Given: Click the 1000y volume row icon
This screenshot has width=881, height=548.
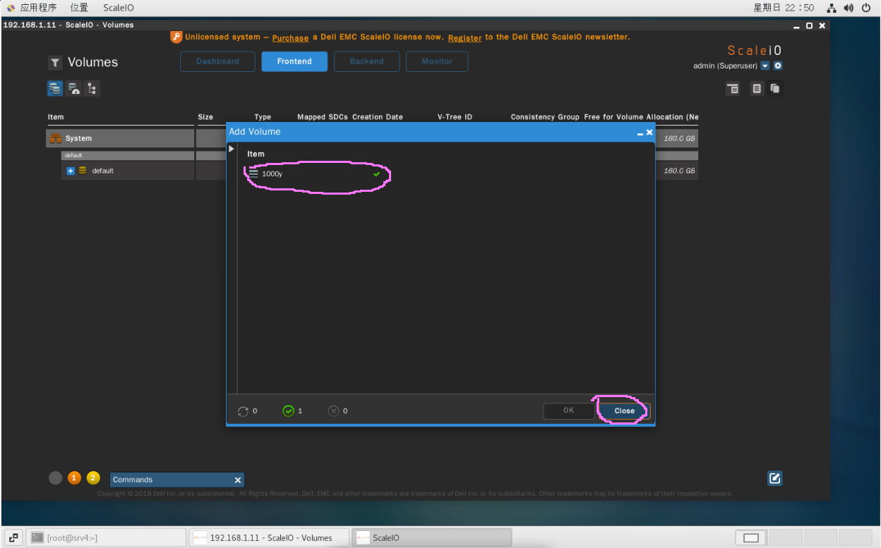Looking at the screenshot, I should 253,173.
